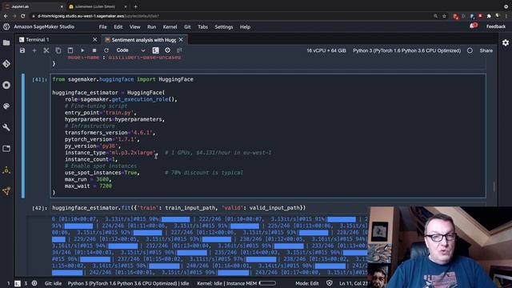The height and width of the screenshot is (288, 512).
Task: Change instance type 16 vCPU + 64 GiB
Action: pos(326,50)
